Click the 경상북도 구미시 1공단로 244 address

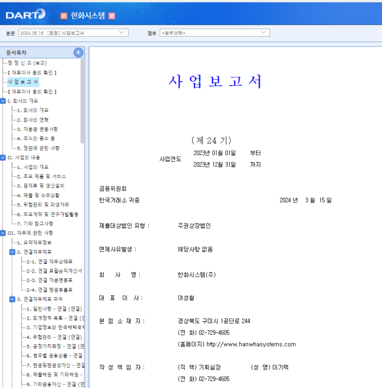[x=214, y=321]
